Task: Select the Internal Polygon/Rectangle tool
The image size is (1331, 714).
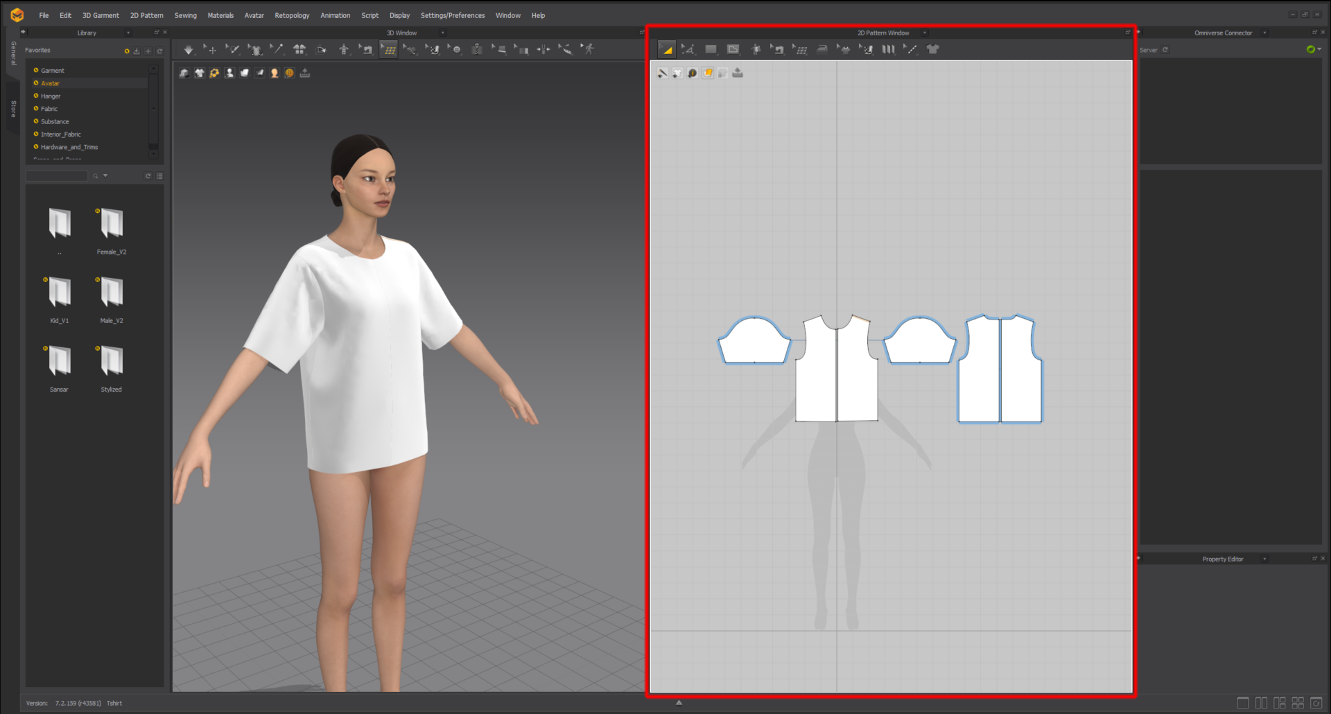Action: pyautogui.click(x=733, y=49)
